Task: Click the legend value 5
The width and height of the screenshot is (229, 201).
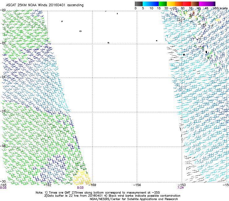Action: click(143, 8)
